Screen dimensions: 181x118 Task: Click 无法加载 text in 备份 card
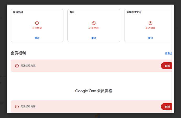pyautogui.click(x=94, y=28)
